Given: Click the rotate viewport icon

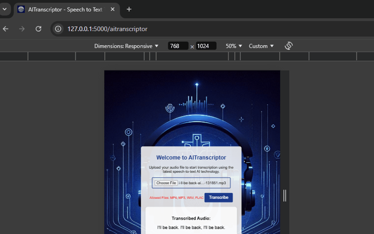Looking at the screenshot, I should coord(288,46).
